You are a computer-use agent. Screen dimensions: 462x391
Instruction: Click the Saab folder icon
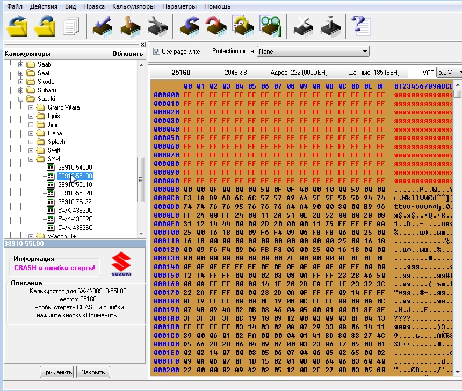tap(30, 64)
